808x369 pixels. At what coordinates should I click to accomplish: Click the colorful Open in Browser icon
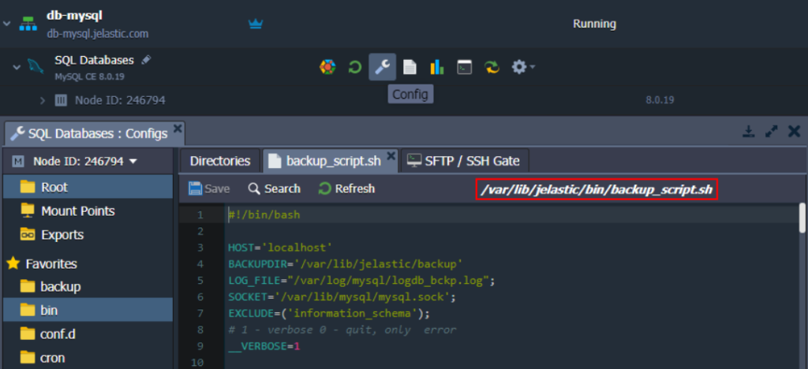click(327, 67)
